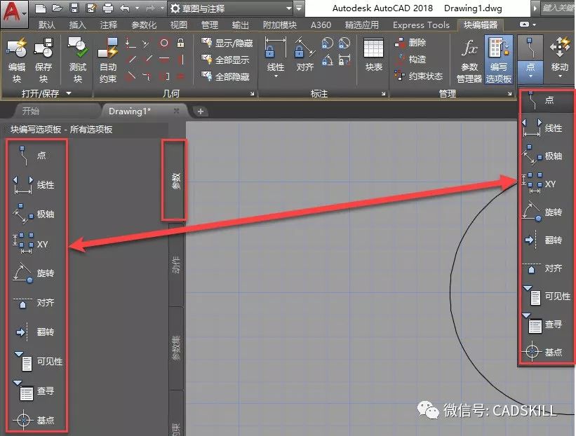The image size is (576, 436).
Task: Close the Drawing1* file tab
Action: 176,111
